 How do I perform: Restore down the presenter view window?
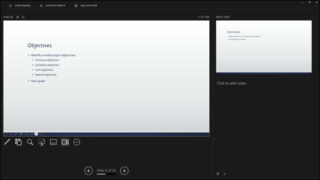click(309, 2)
